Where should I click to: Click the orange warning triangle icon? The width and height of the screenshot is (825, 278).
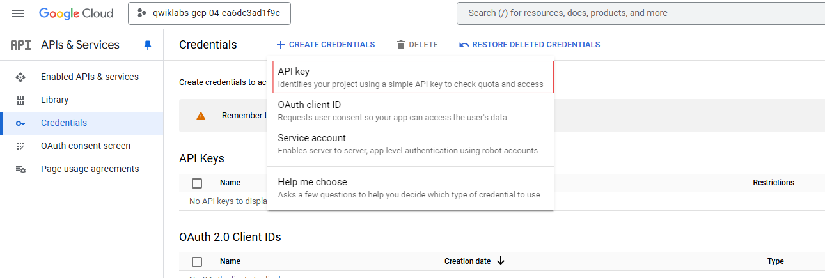pyautogui.click(x=201, y=116)
